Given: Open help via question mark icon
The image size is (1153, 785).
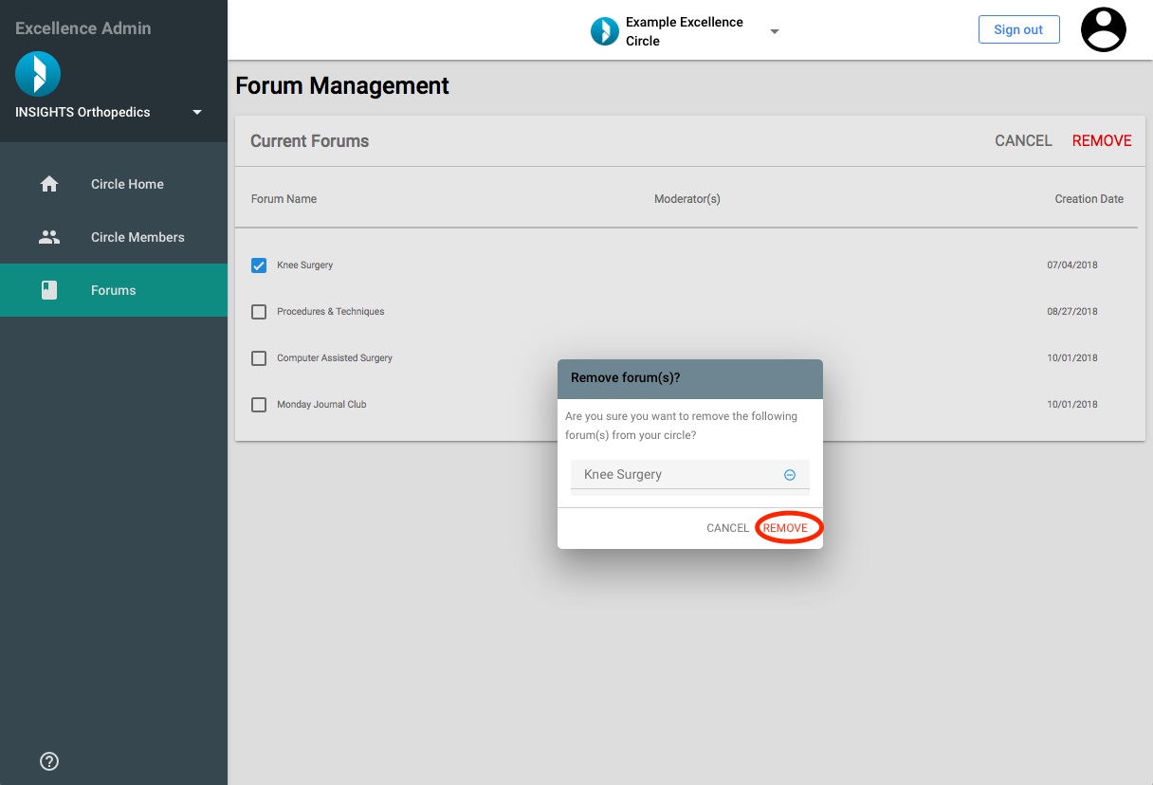Looking at the screenshot, I should pyautogui.click(x=49, y=760).
